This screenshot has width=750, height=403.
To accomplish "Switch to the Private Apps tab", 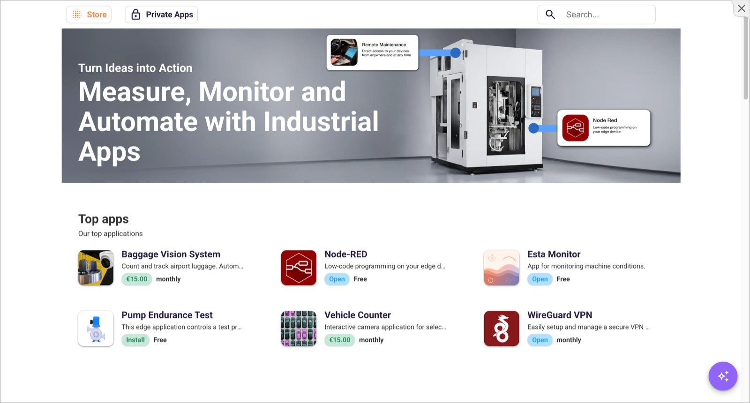I will pyautogui.click(x=161, y=15).
